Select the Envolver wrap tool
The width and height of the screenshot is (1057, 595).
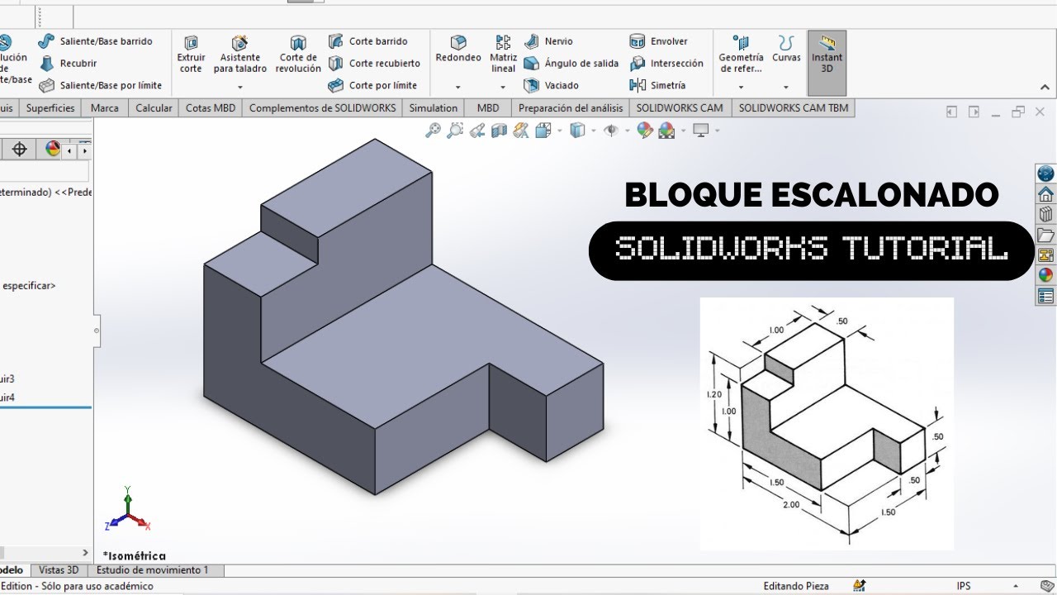(x=659, y=41)
